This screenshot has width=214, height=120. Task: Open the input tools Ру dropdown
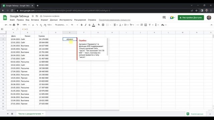click(164, 25)
